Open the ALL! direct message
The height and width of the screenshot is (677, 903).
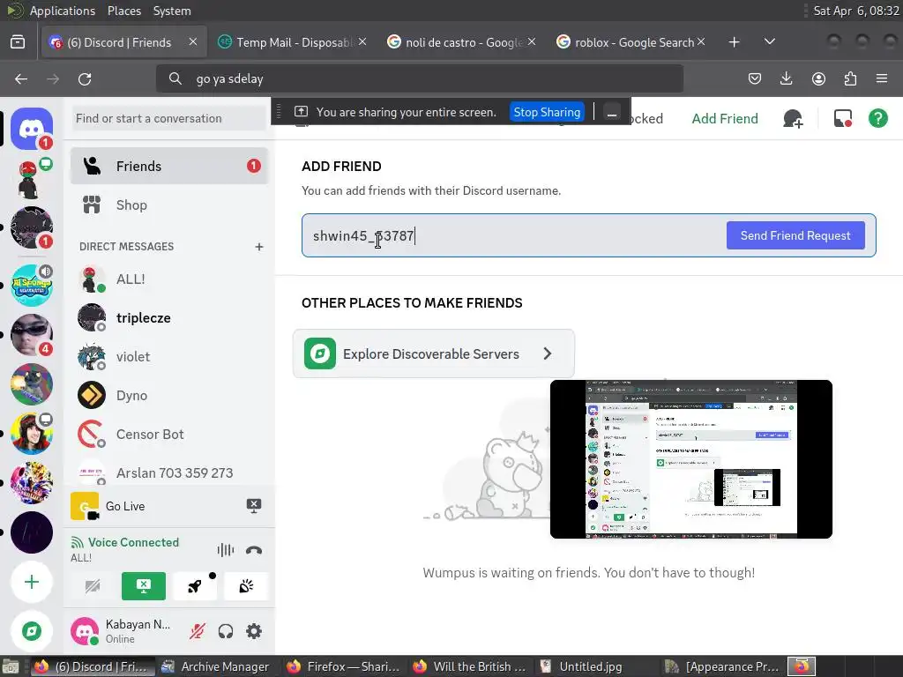(169, 279)
